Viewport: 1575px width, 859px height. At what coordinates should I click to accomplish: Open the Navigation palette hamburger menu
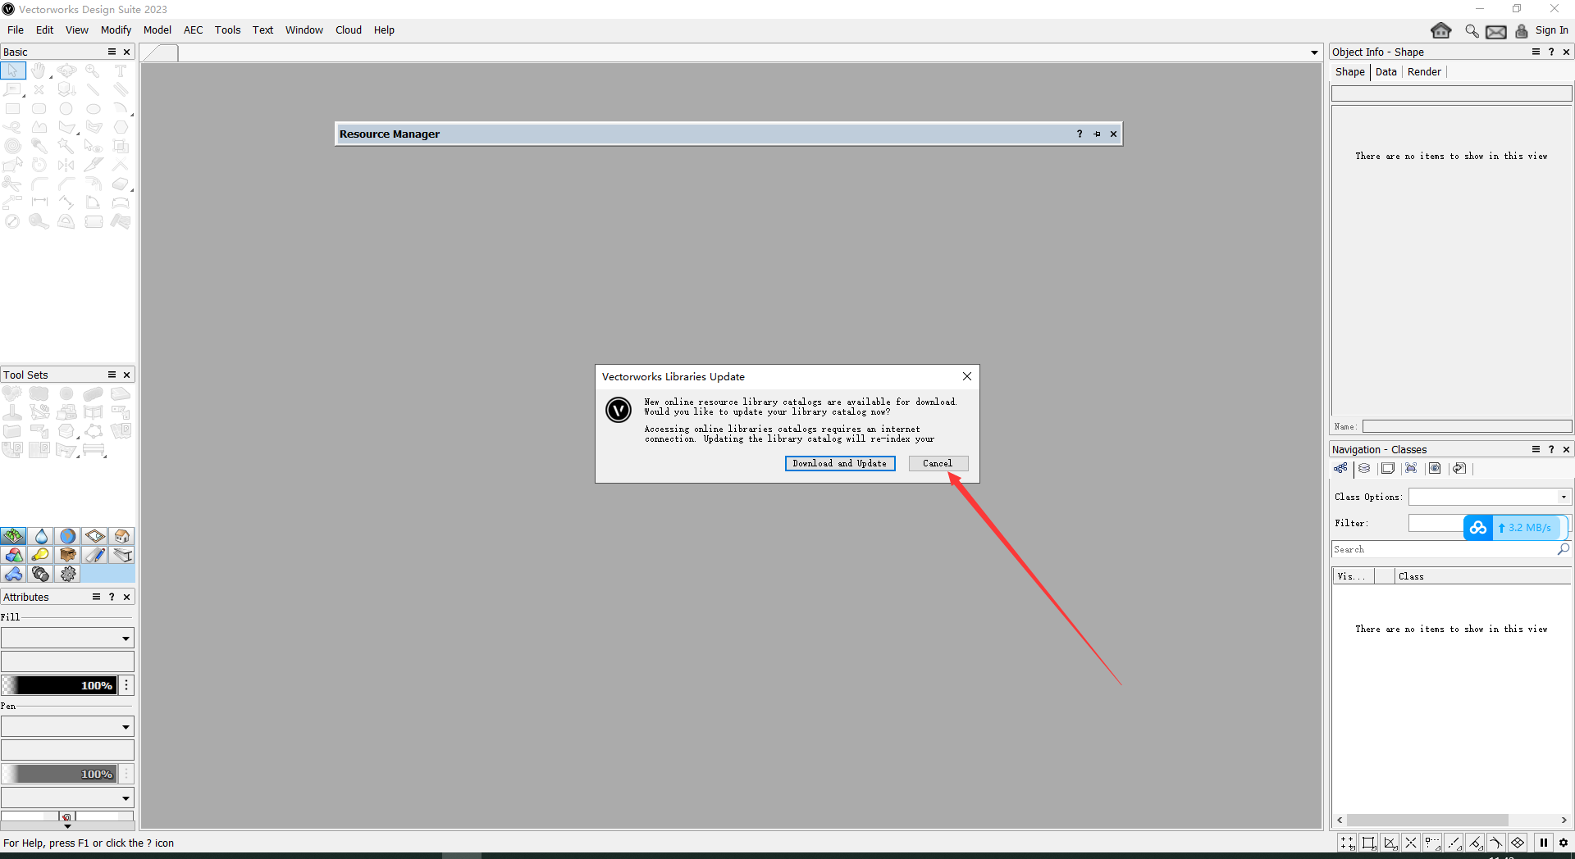pyautogui.click(x=1536, y=449)
